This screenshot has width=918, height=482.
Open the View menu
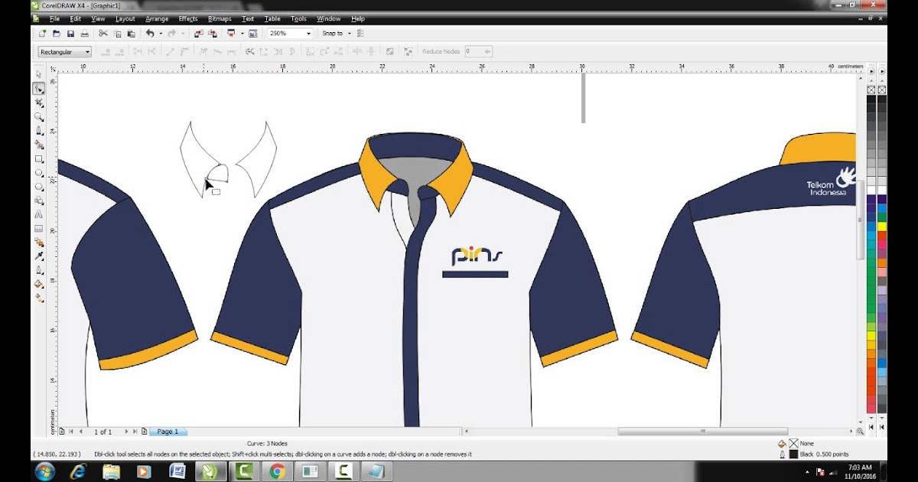click(x=98, y=18)
